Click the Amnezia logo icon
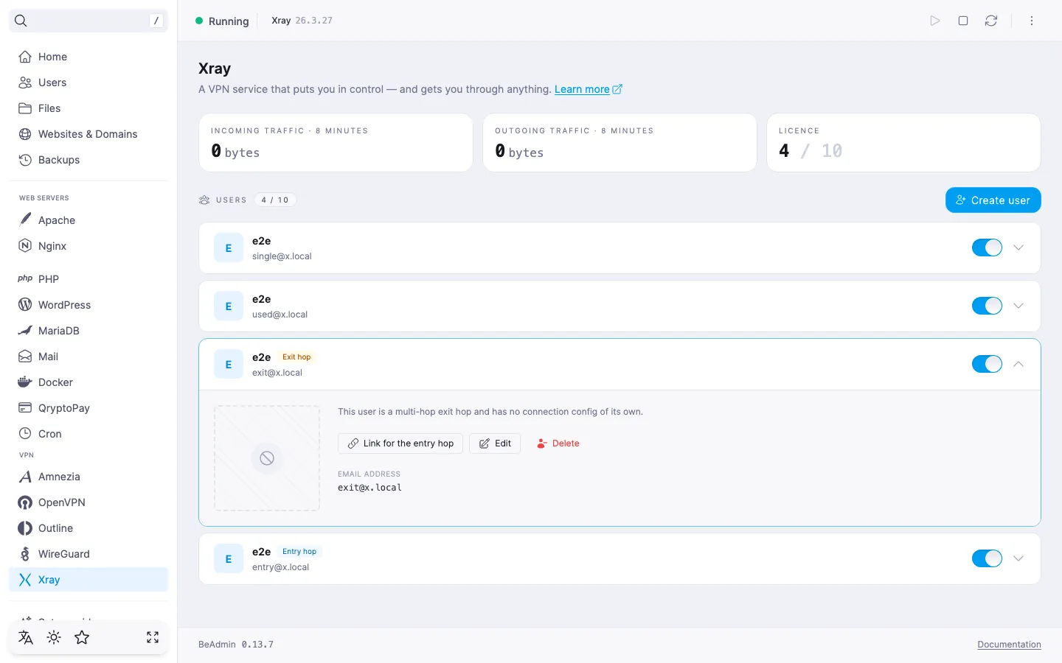1062x663 pixels. (x=25, y=477)
